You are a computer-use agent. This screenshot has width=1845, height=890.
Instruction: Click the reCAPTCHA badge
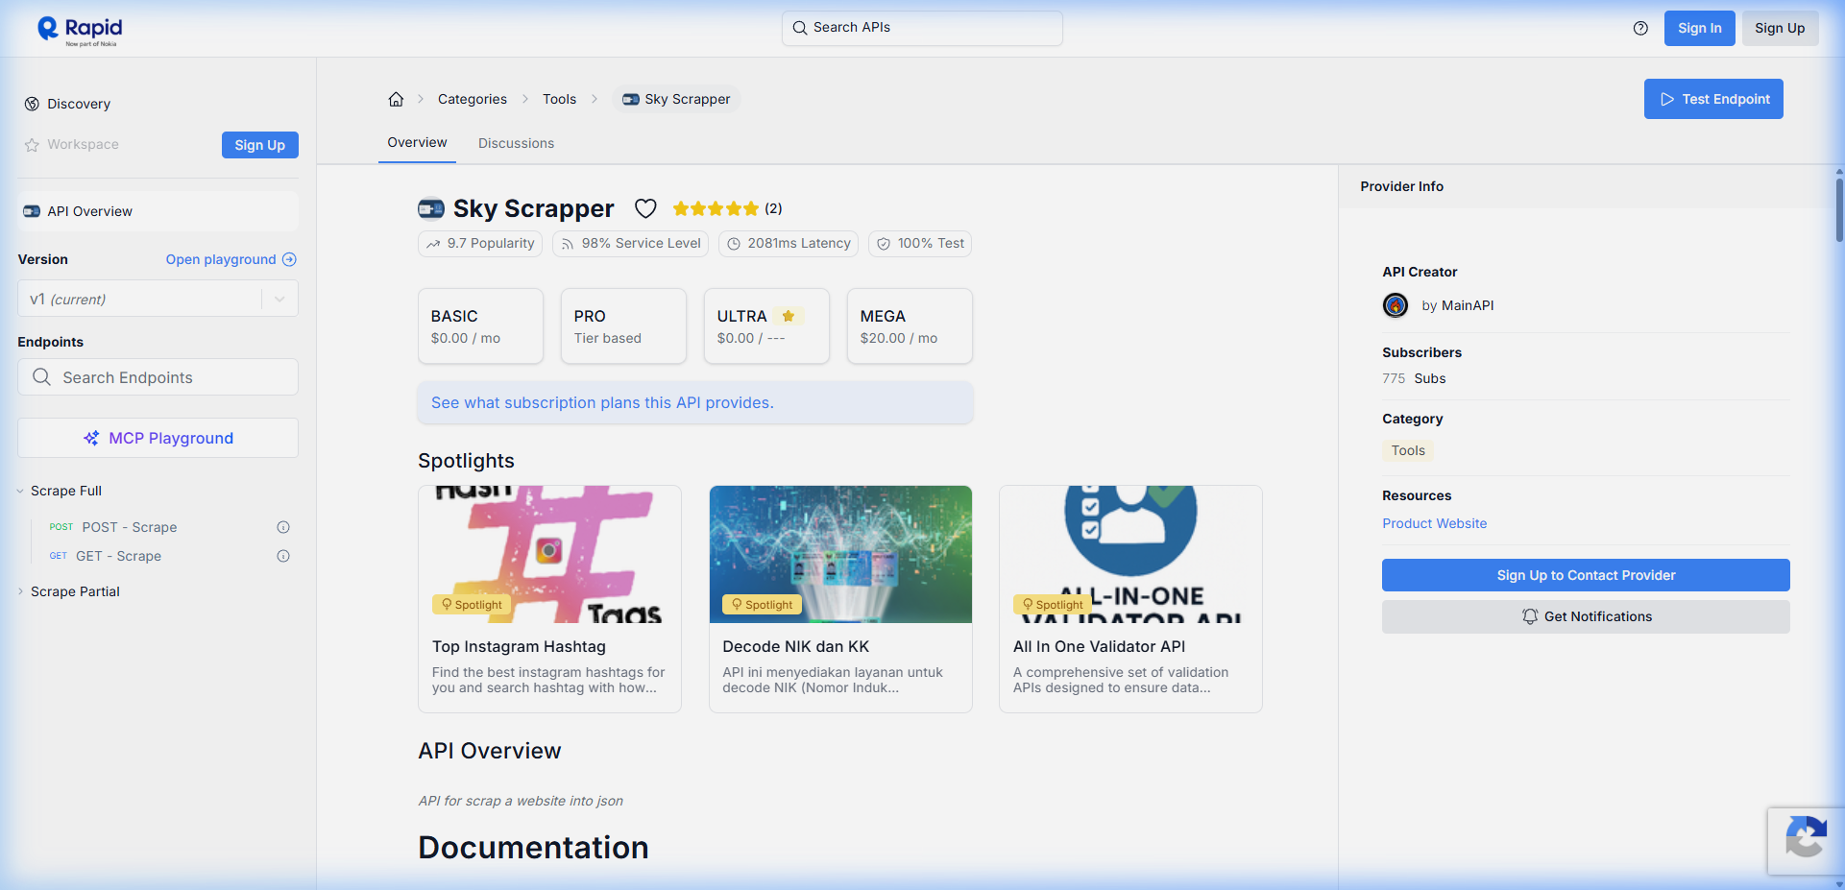[x=1806, y=841]
